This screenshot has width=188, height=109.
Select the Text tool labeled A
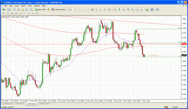point(100,10)
